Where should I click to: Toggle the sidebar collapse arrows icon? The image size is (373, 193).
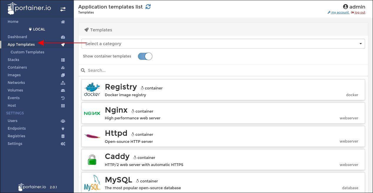tap(63, 9)
